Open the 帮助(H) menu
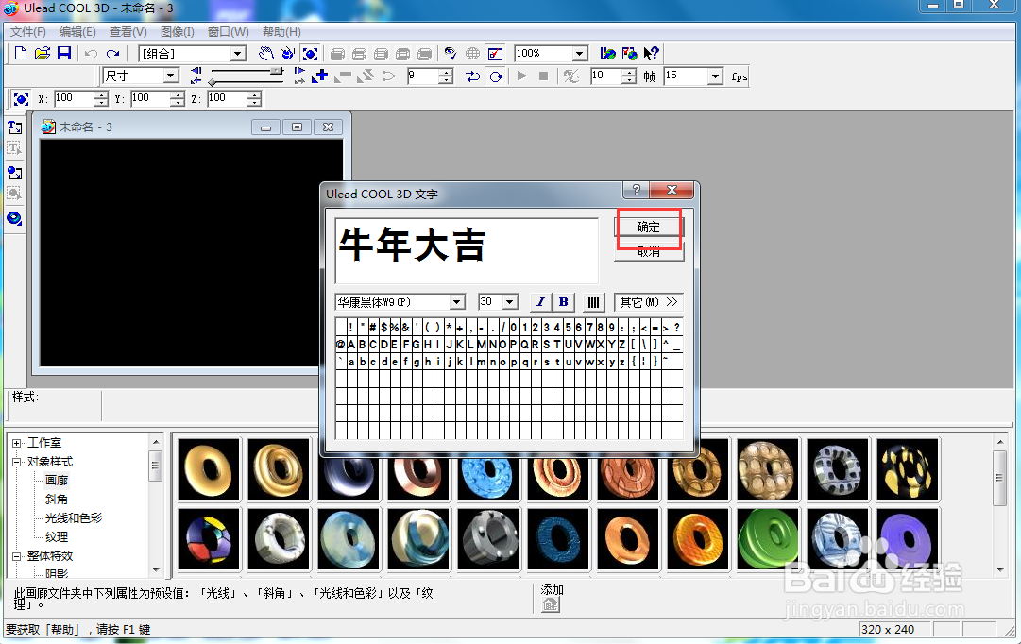The image size is (1021, 644). point(281,32)
